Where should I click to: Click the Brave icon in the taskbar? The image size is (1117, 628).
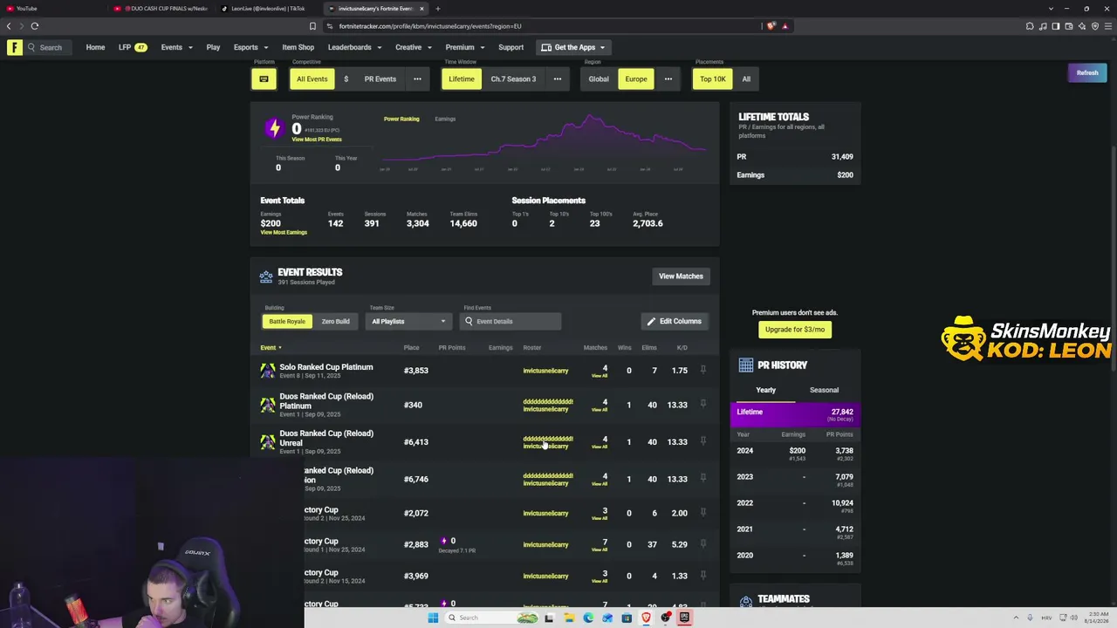(x=646, y=618)
